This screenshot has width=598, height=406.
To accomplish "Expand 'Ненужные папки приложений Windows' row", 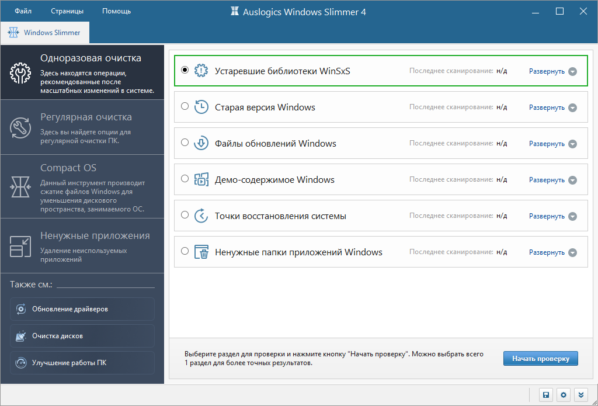I will [x=552, y=252].
